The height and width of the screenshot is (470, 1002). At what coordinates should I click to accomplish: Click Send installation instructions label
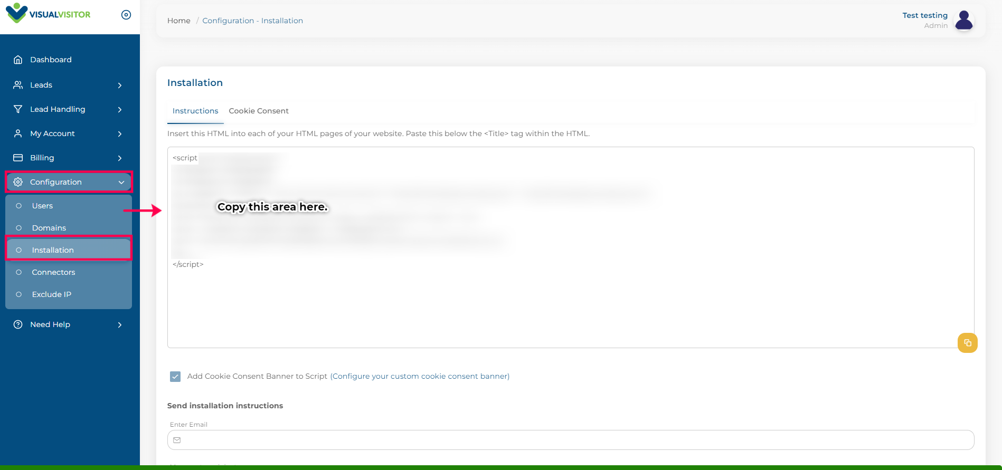click(225, 406)
